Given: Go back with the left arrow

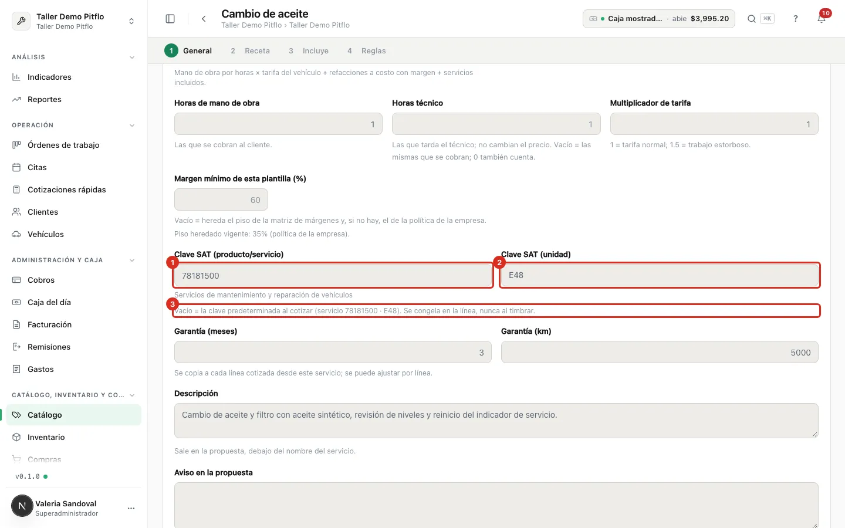Looking at the screenshot, I should click(x=204, y=19).
